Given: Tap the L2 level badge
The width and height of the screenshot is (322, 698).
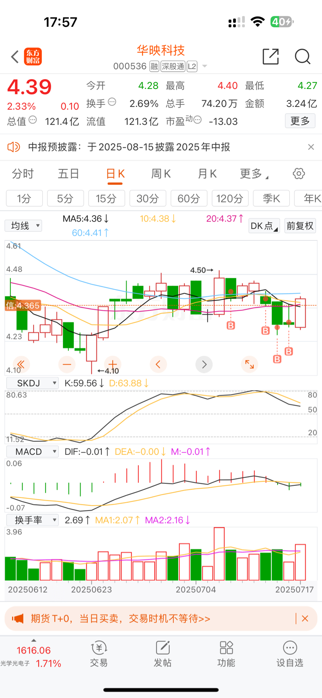Looking at the screenshot, I should (192, 66).
